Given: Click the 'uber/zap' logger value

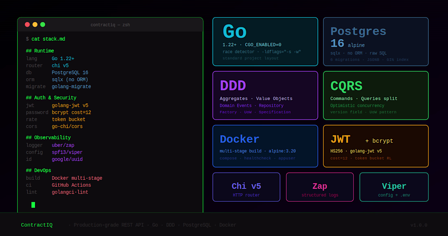Looking at the screenshot, I should (63, 145).
